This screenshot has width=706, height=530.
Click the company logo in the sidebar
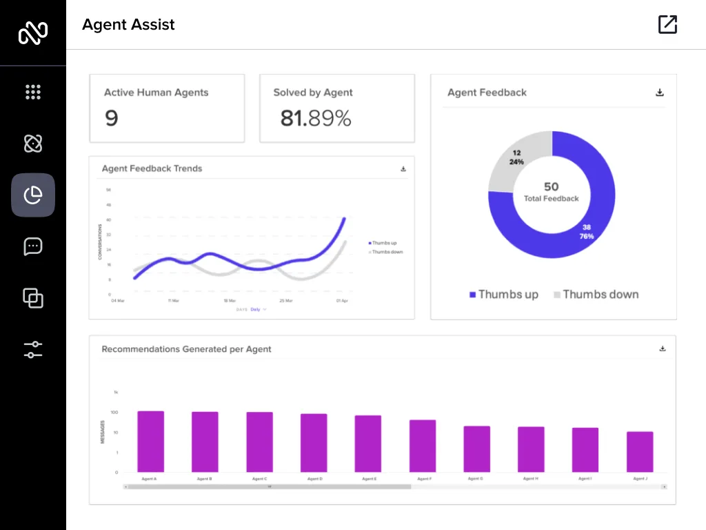click(33, 32)
